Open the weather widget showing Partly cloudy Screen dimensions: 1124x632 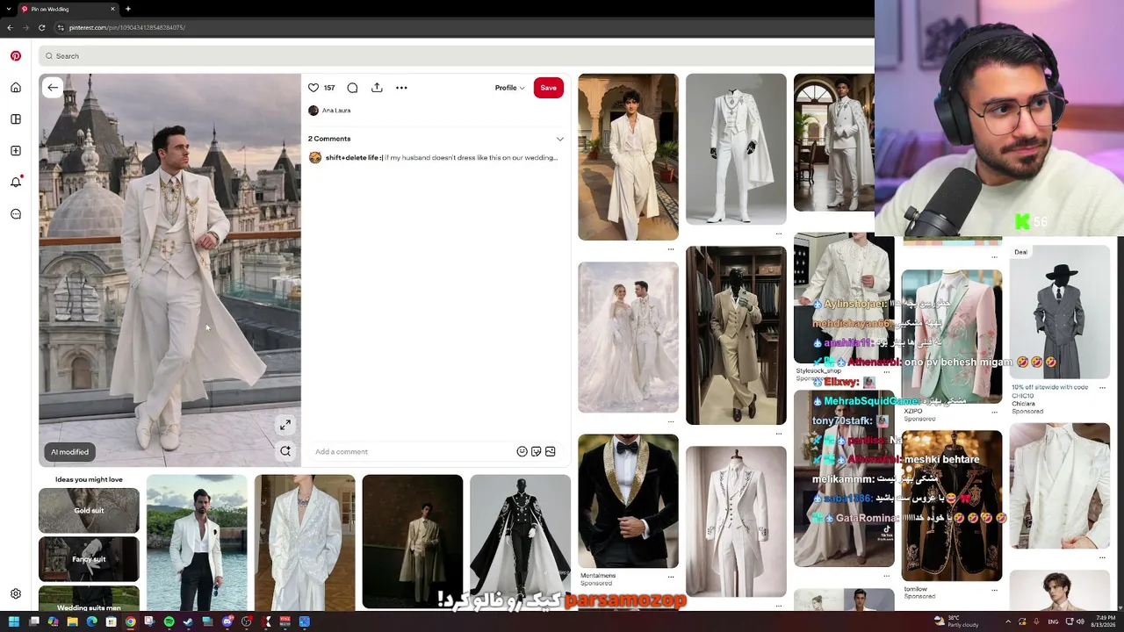(957, 621)
